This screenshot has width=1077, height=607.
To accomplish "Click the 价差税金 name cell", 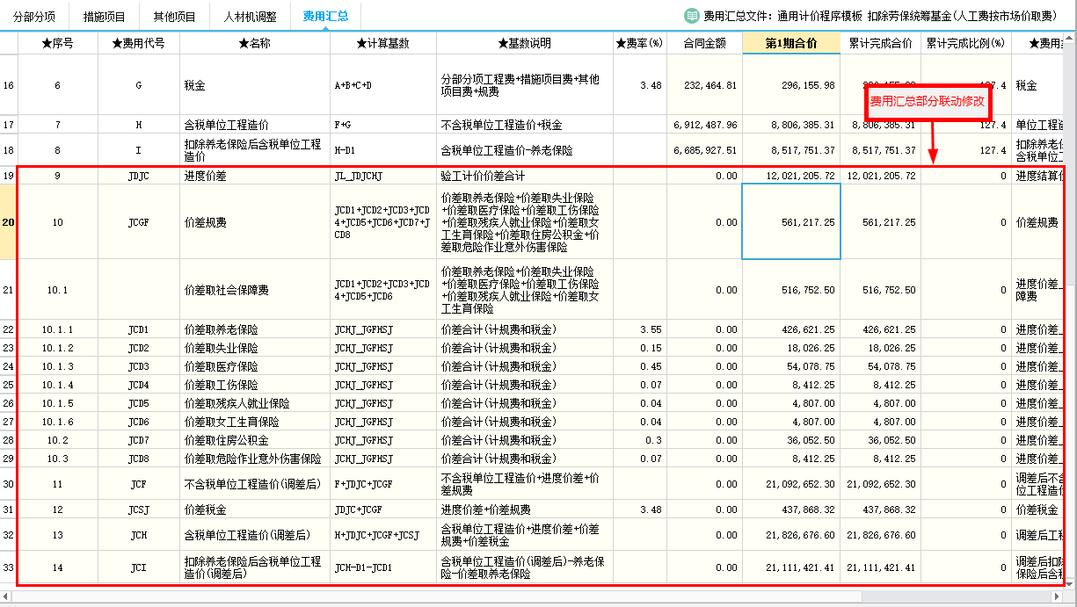I will pos(254,509).
